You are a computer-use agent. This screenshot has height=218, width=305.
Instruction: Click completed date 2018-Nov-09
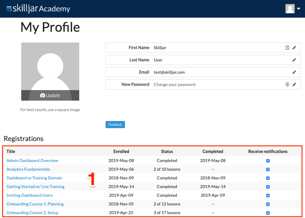point(213,178)
